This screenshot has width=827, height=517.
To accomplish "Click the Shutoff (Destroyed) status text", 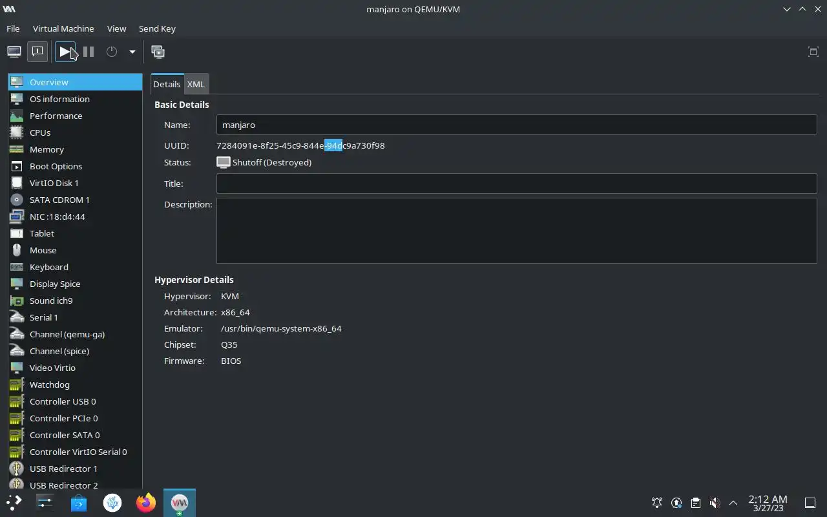I will point(272,162).
